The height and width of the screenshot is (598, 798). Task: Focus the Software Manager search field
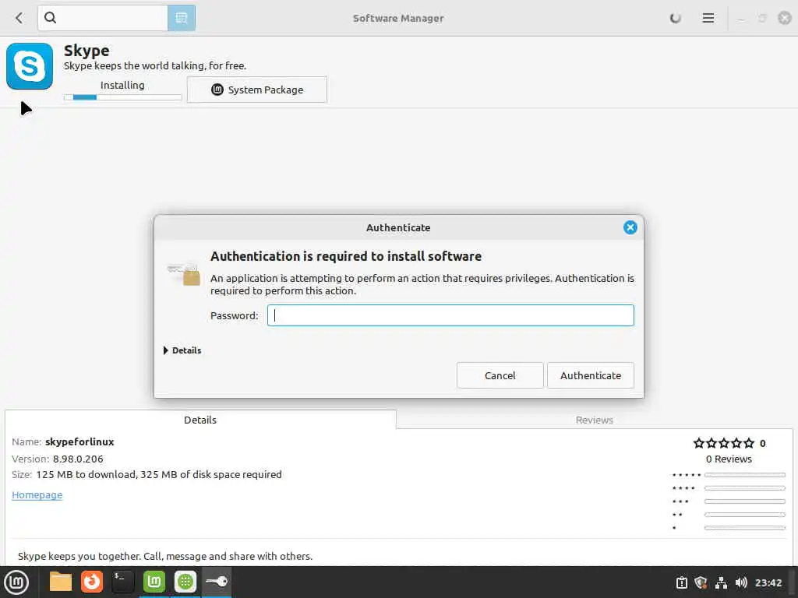pos(103,18)
